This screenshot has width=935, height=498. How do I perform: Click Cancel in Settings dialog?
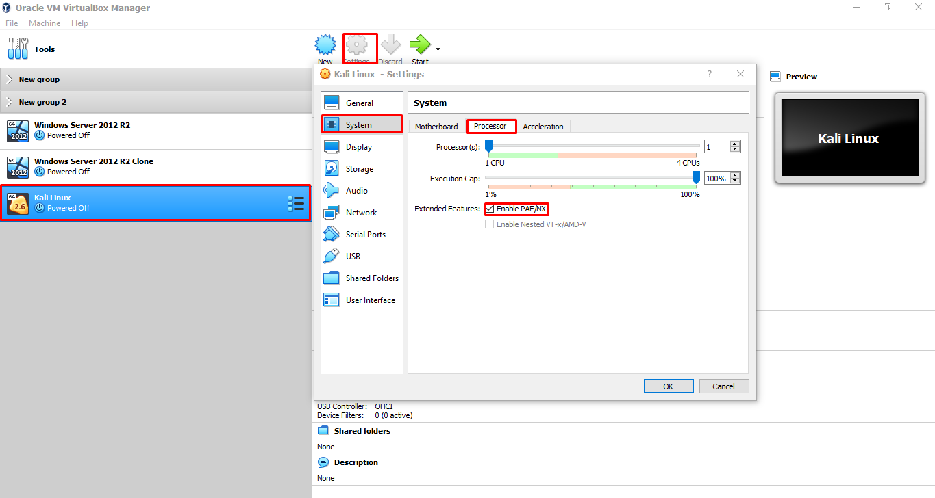tap(723, 386)
